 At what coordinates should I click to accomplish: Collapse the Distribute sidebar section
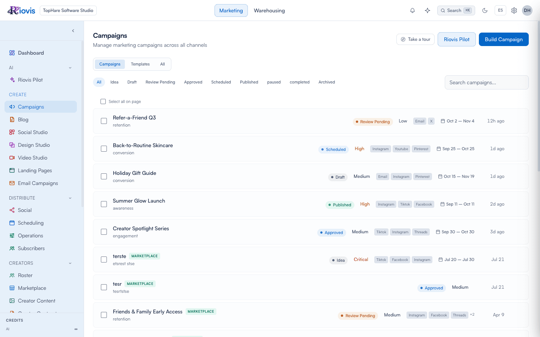(70, 198)
